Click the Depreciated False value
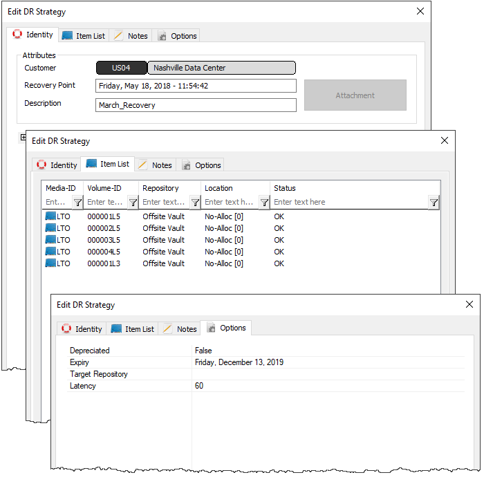 coord(203,351)
